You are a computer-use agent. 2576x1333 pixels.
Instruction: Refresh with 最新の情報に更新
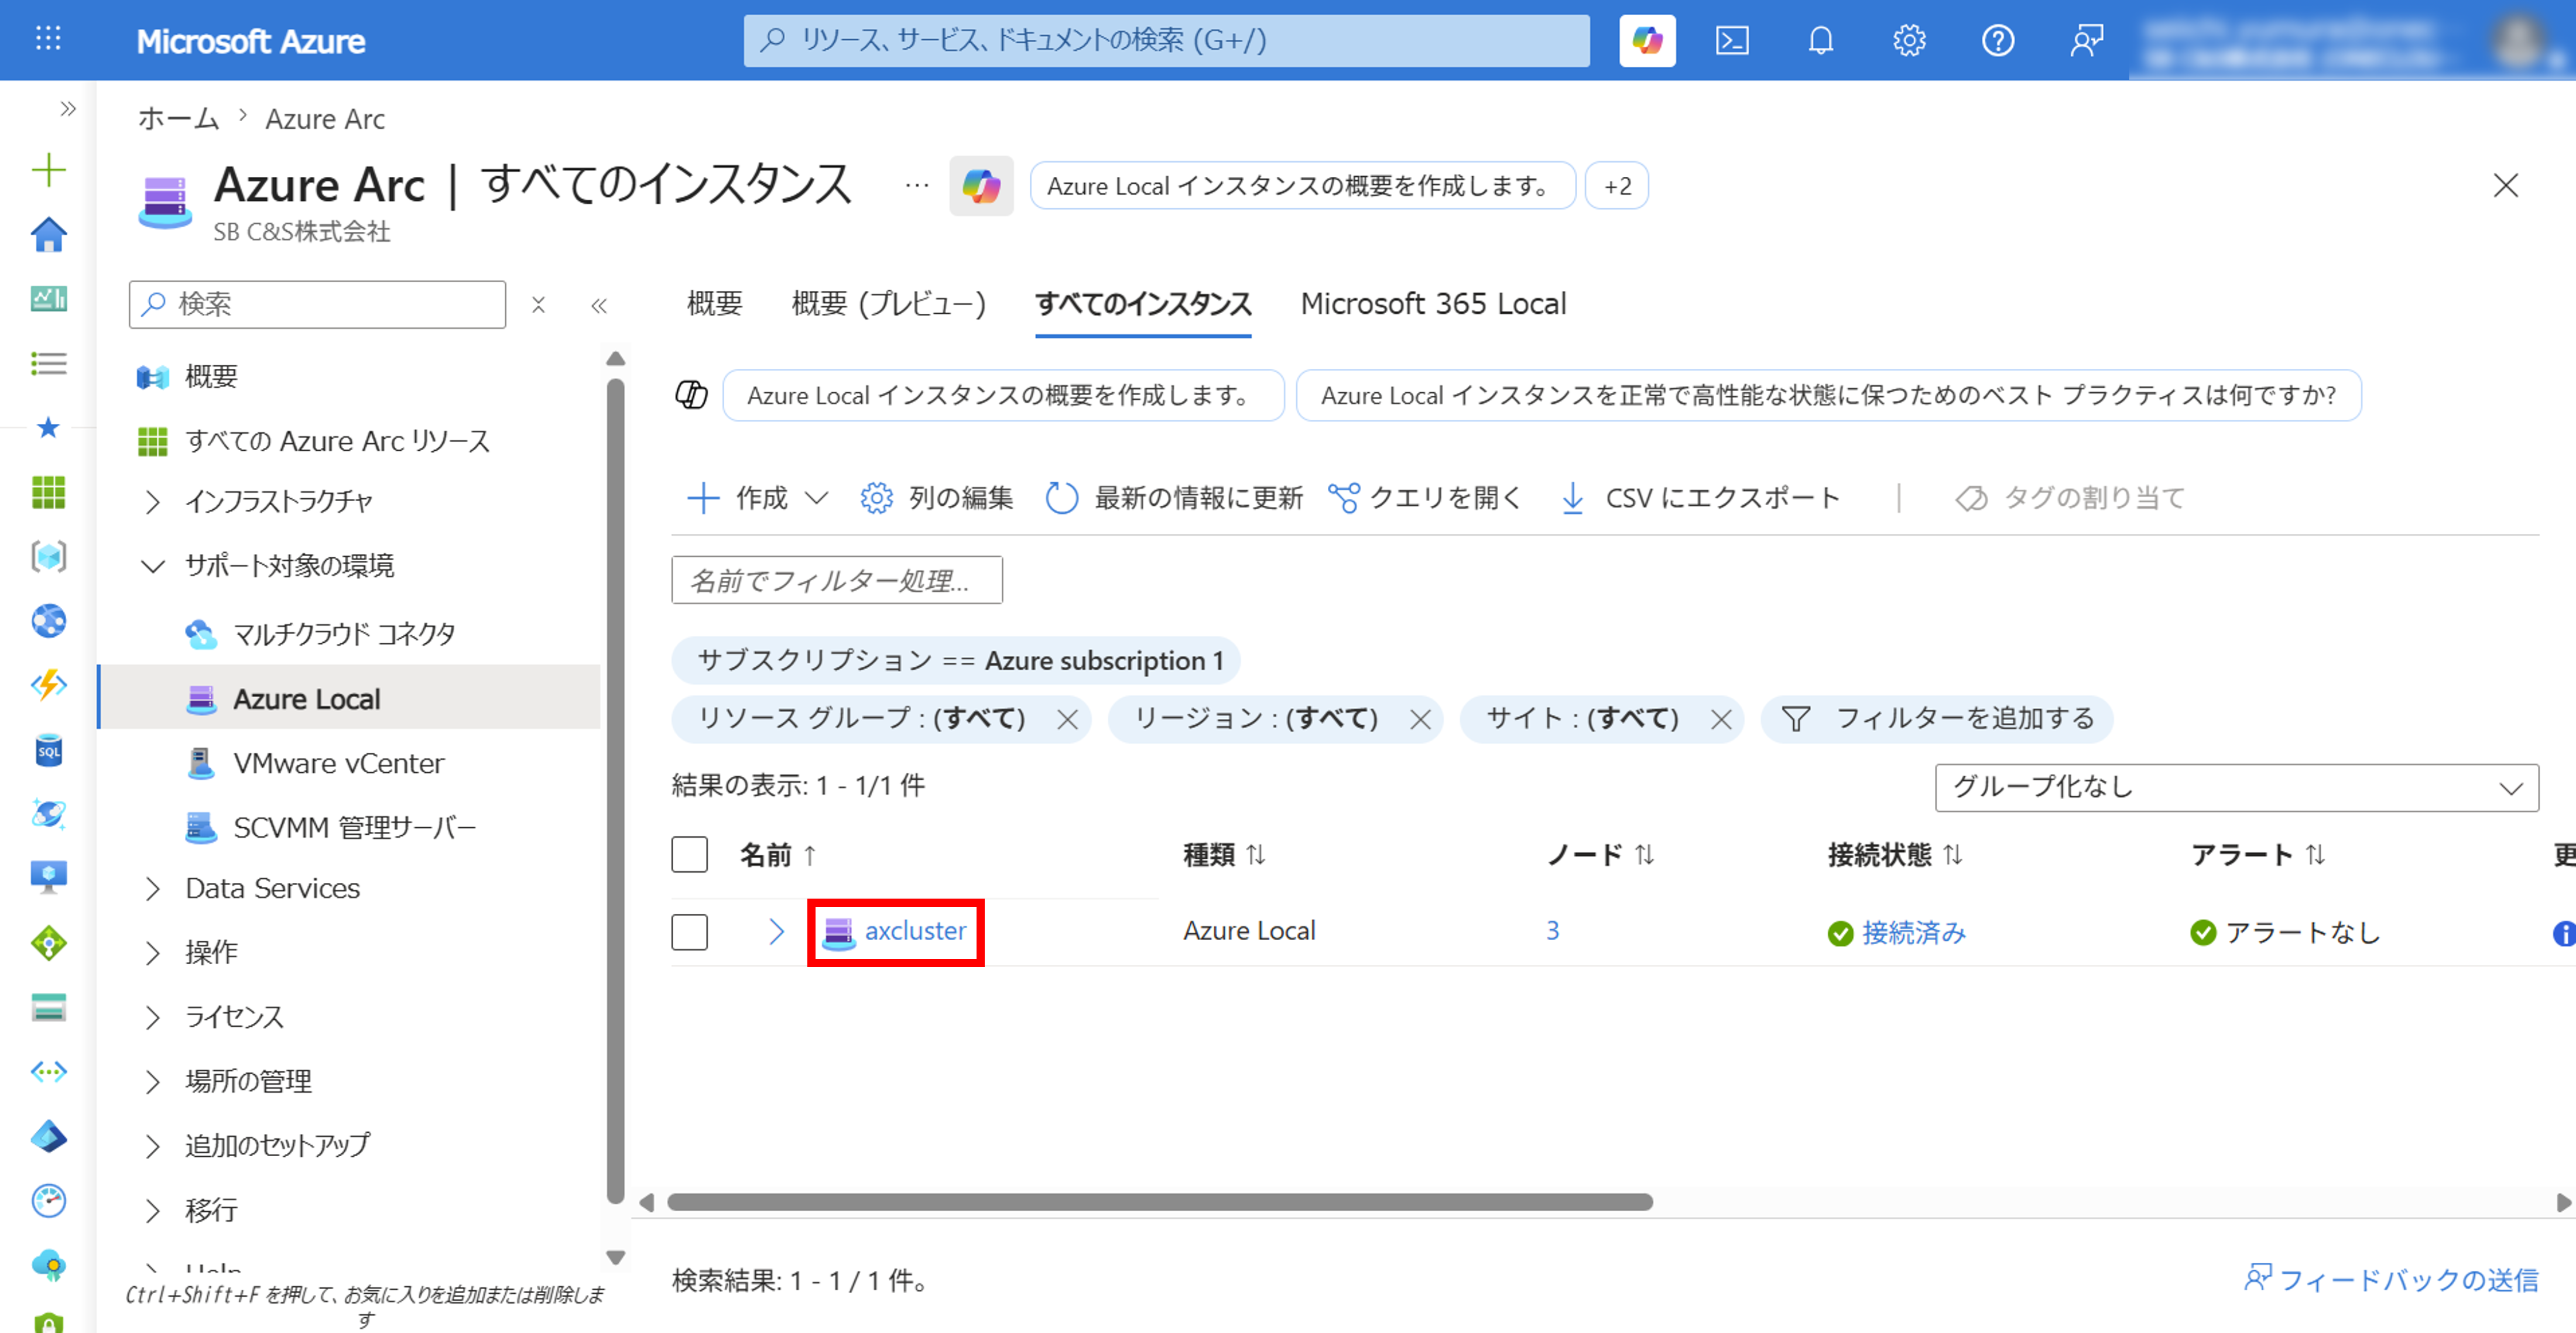click(1174, 498)
